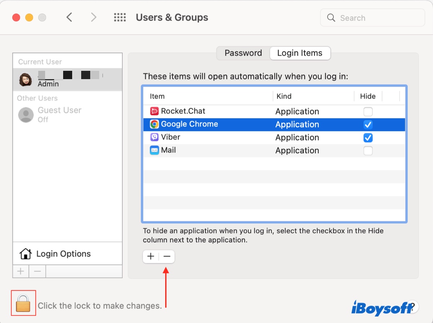Click the Hide column header
The width and height of the screenshot is (433, 323).
click(368, 96)
